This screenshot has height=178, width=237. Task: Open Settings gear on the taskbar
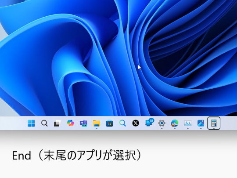pyautogui.click(x=162, y=123)
